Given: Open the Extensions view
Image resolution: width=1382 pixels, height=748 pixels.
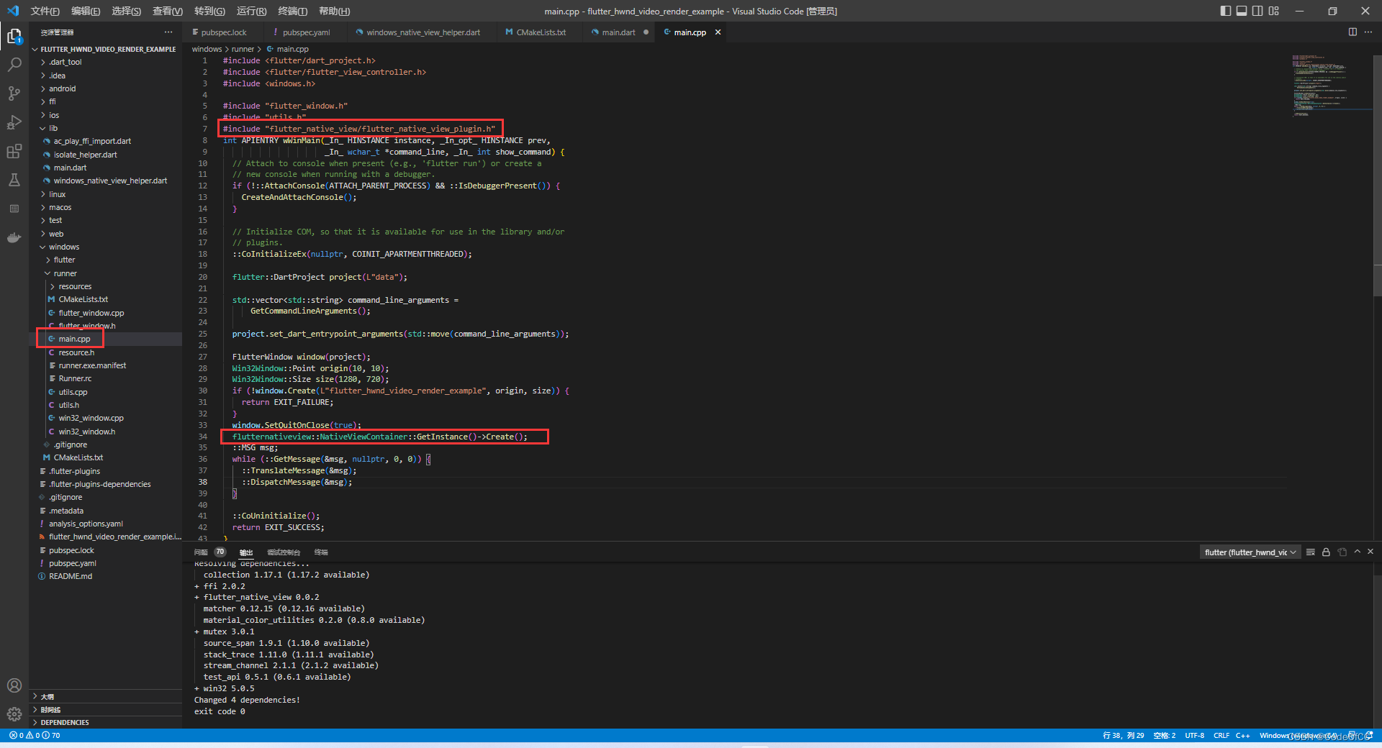Looking at the screenshot, I should coord(14,151).
